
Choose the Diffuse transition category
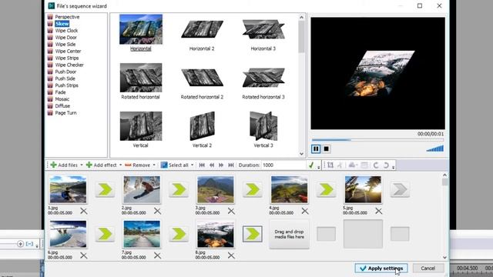(x=62, y=106)
